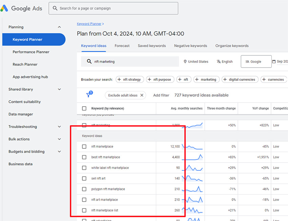The image size is (288, 221).
Task: Check the best nft marketplace checkbox
Action: [x=84, y=157]
